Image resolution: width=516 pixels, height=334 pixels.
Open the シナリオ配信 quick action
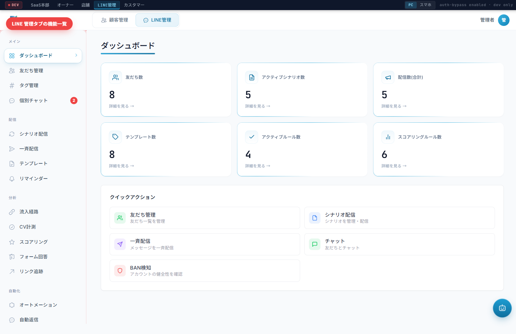pyautogui.click(x=400, y=218)
